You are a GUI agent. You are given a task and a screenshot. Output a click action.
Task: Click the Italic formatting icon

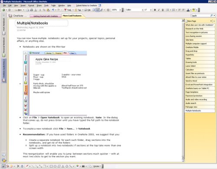pyautogui.click(x=159, y=10)
